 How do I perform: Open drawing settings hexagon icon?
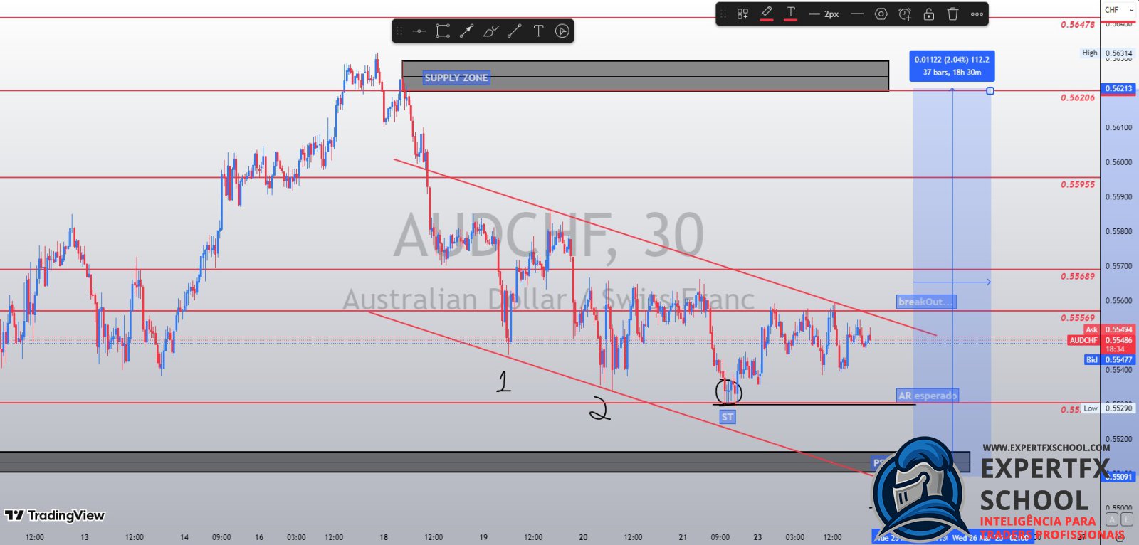click(881, 14)
